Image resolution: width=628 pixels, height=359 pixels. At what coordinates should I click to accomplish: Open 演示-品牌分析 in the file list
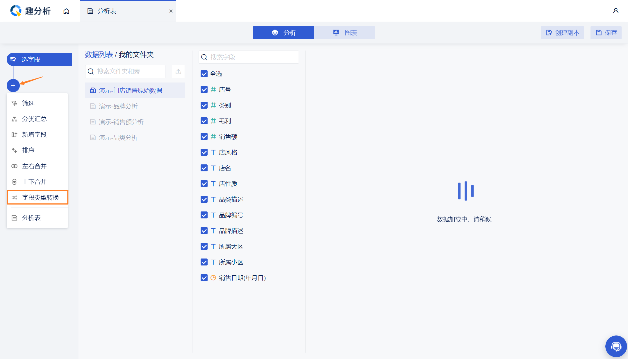tap(118, 106)
